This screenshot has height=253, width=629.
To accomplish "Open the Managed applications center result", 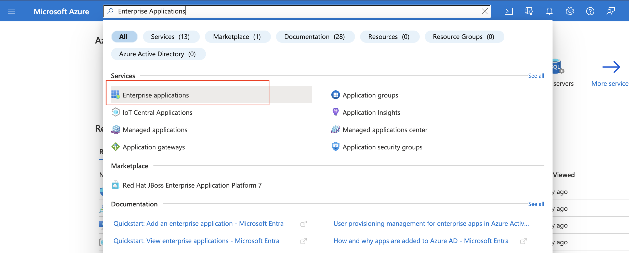I will 385,130.
